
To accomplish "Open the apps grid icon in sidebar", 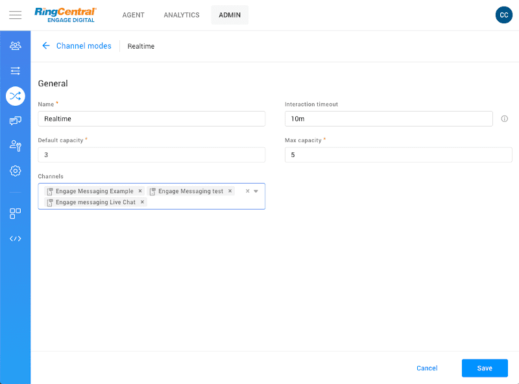I will click(15, 213).
